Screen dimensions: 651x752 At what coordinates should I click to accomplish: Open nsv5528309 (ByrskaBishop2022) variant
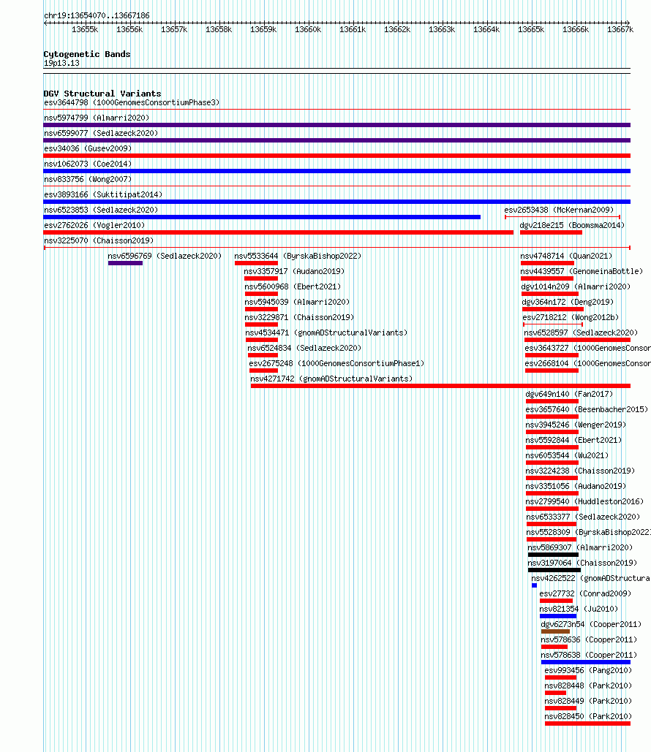click(x=589, y=532)
